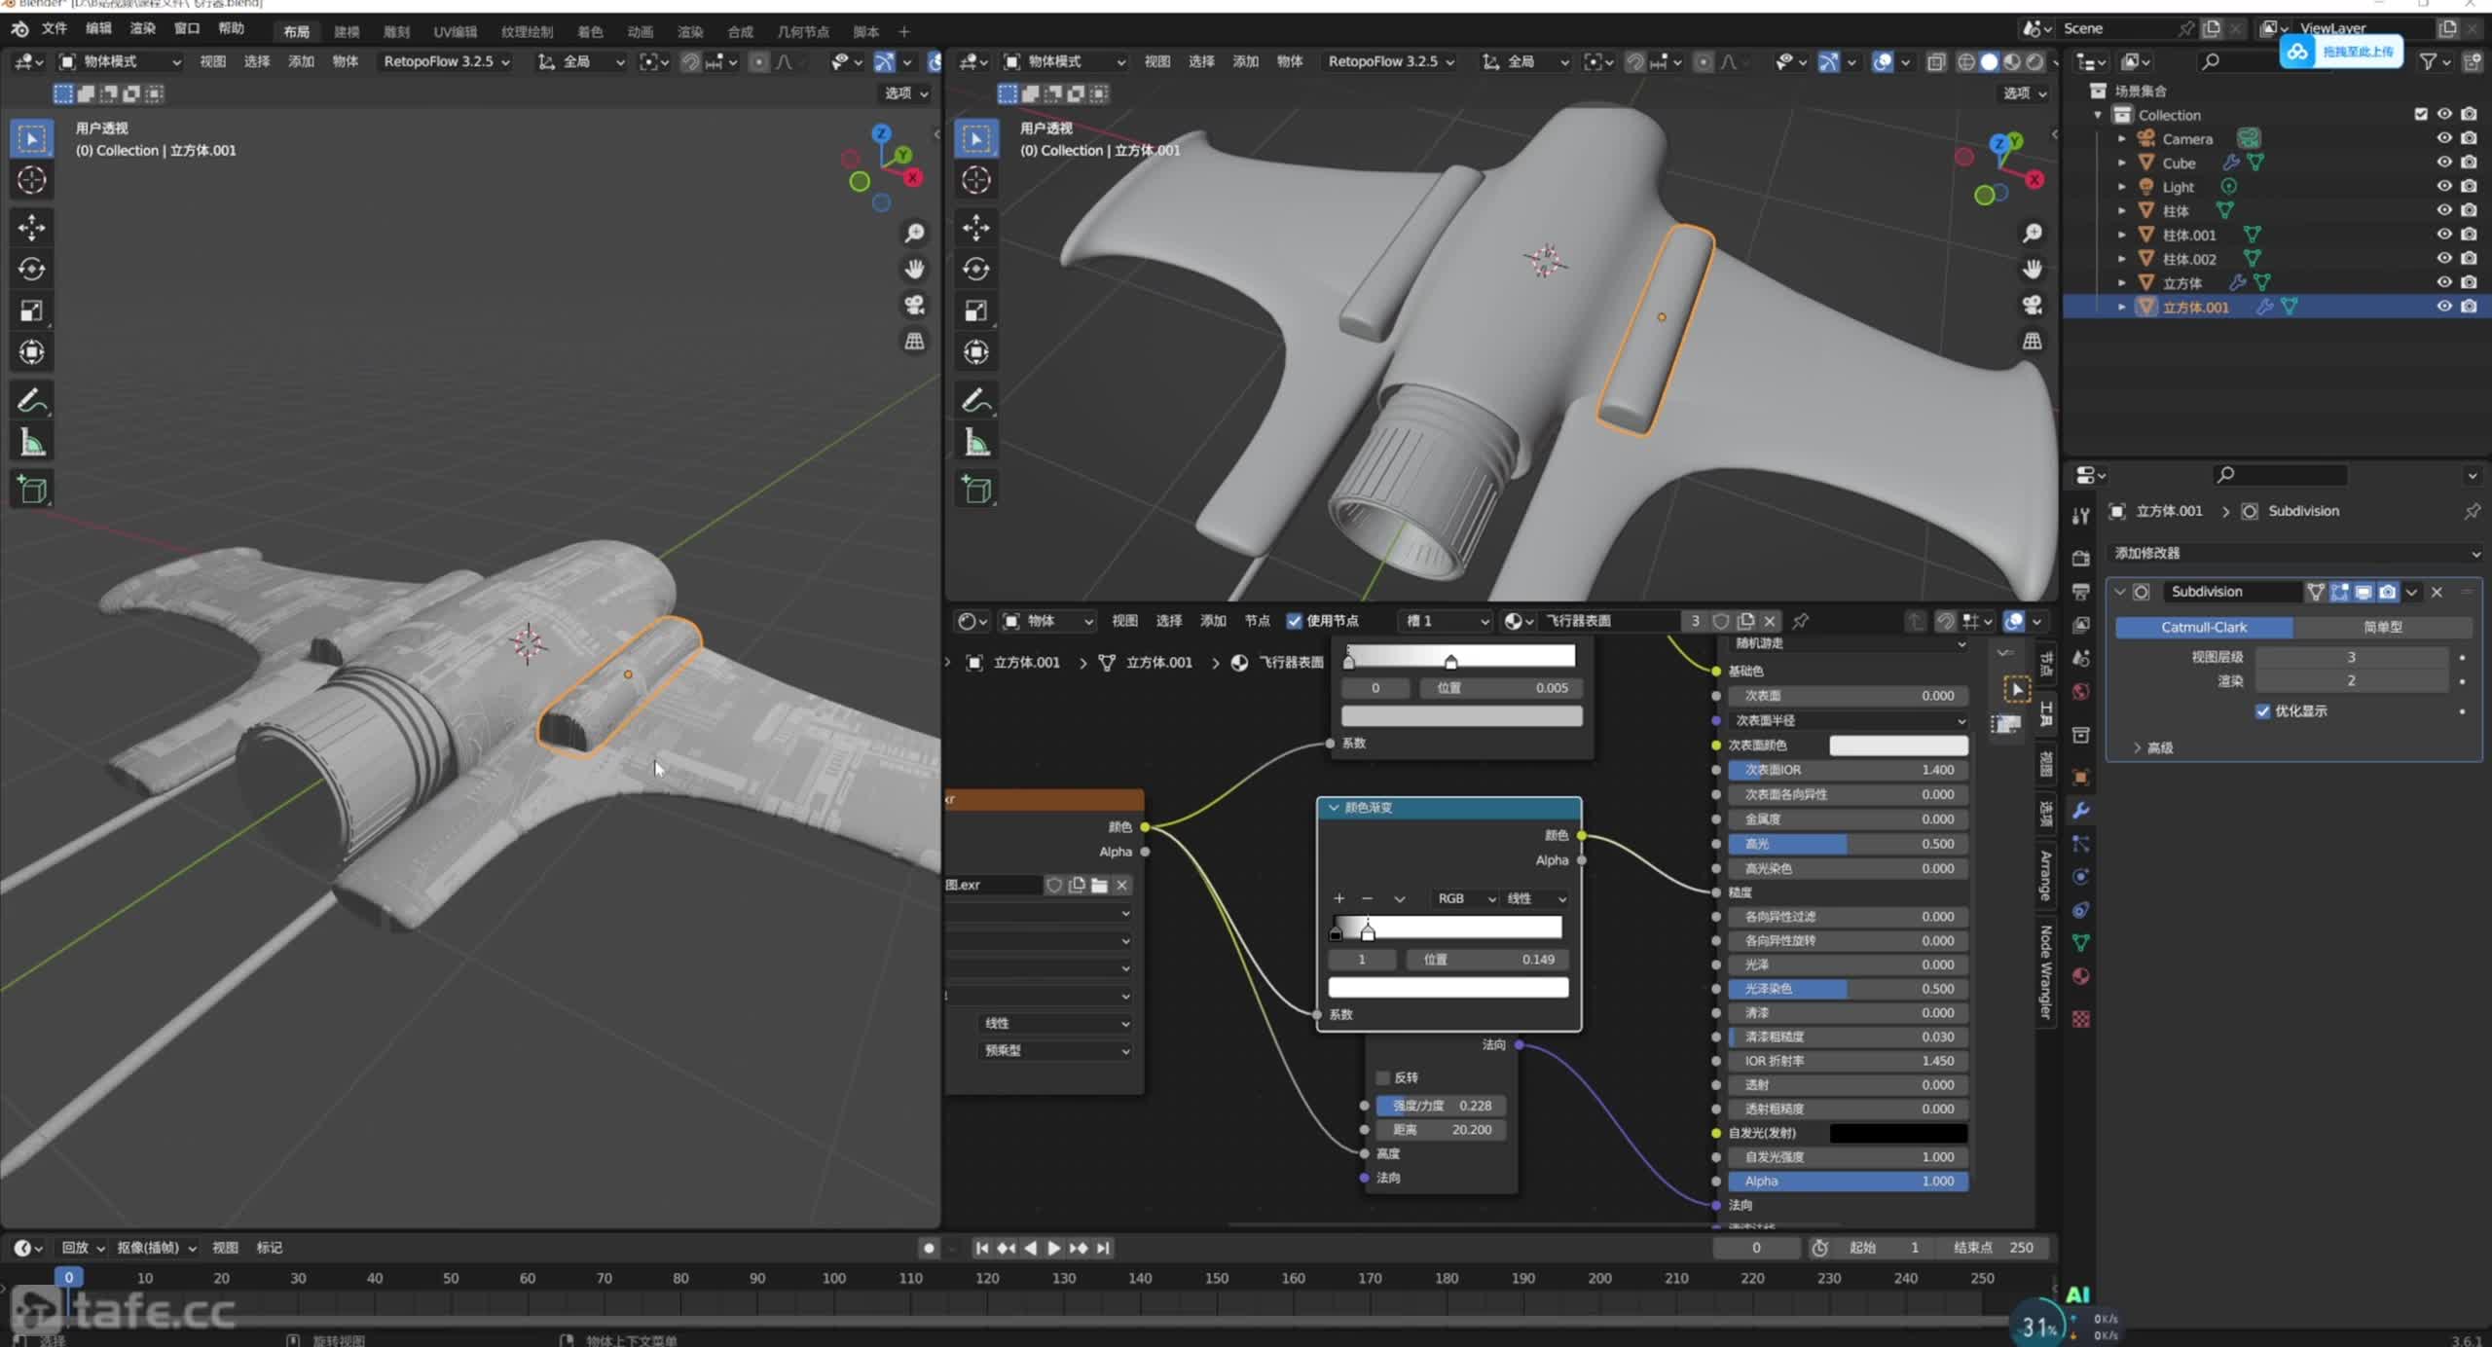Switch to 几何节点 workspace tab
The height and width of the screenshot is (1347, 2492).
coord(802,31)
